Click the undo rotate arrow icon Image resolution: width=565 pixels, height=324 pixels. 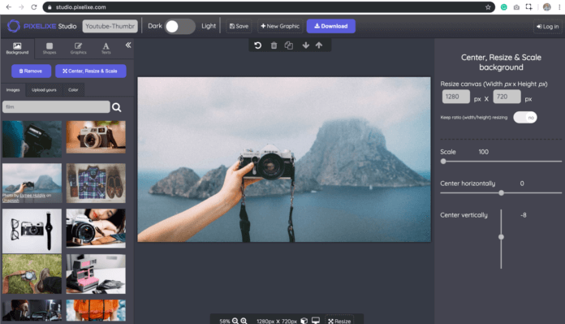pos(257,45)
